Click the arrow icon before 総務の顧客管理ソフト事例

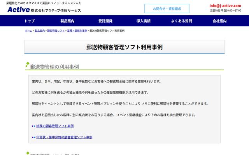coord(33,126)
